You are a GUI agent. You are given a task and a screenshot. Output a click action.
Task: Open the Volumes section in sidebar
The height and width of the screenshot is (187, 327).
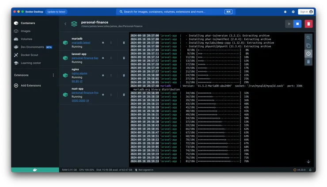[27, 39]
